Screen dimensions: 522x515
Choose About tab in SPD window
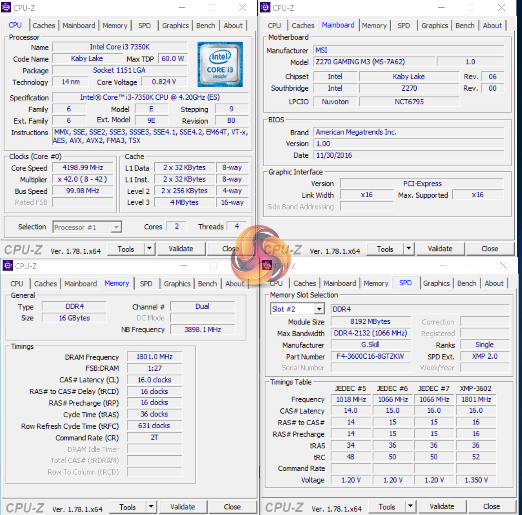[494, 283]
